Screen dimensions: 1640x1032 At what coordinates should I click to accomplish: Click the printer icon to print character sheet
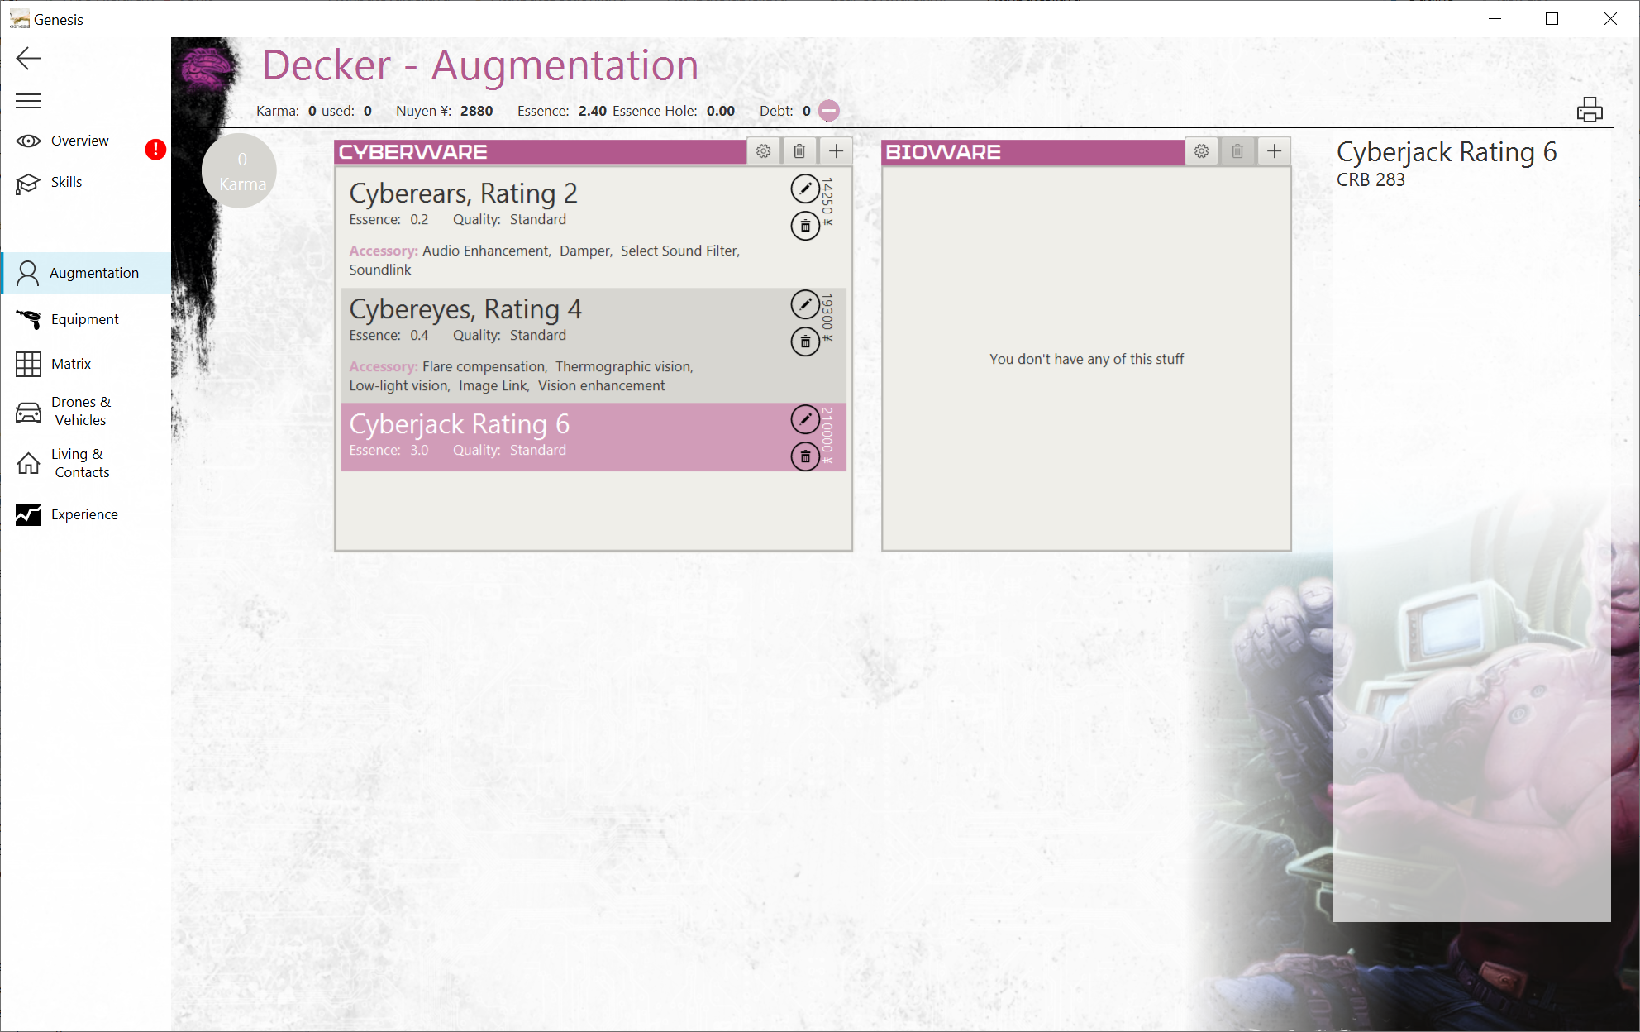1590,109
